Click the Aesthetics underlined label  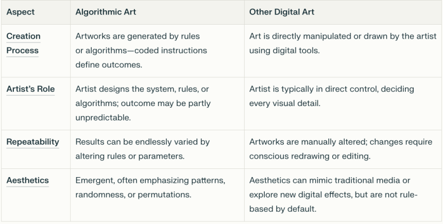click(28, 181)
